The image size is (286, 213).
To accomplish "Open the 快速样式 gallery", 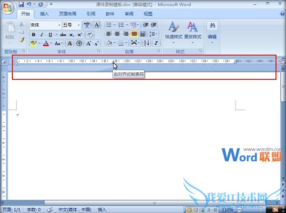I will tap(174, 33).
